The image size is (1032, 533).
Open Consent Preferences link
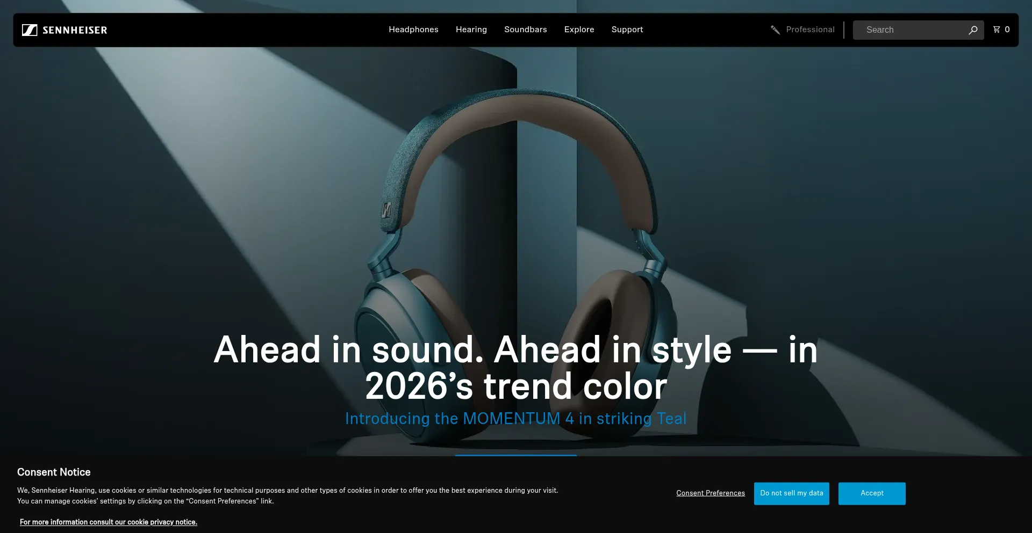point(711,493)
